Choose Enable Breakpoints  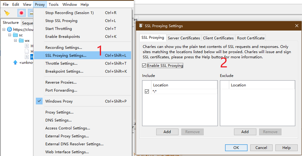point(83,36)
